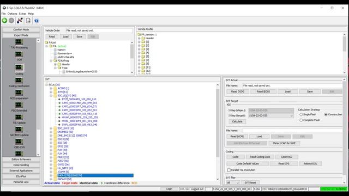Click the SVT tree vertical scrollbar
The height and width of the screenshot is (196, 349).
(x=218, y=123)
